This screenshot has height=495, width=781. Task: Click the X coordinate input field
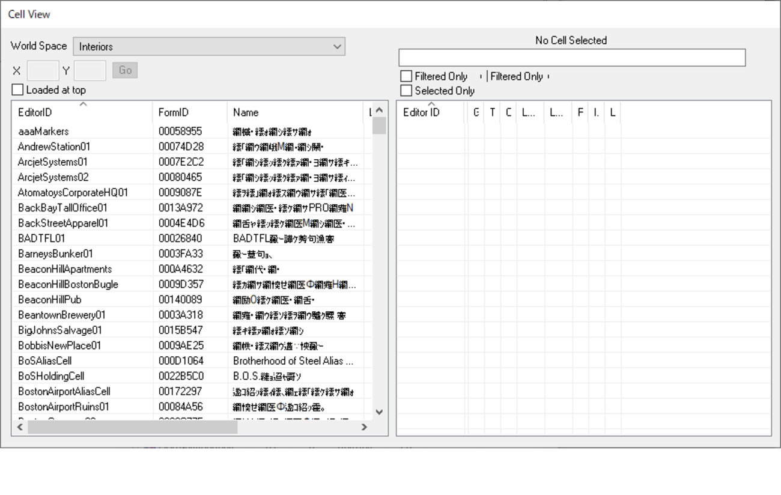[43, 71]
